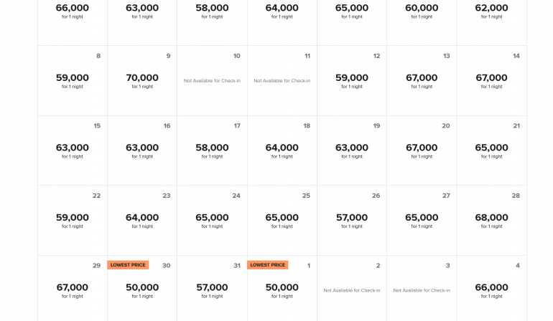This screenshot has width=553, height=321.
Task: Pick day 26 for 57,000 points
Action: (352, 219)
